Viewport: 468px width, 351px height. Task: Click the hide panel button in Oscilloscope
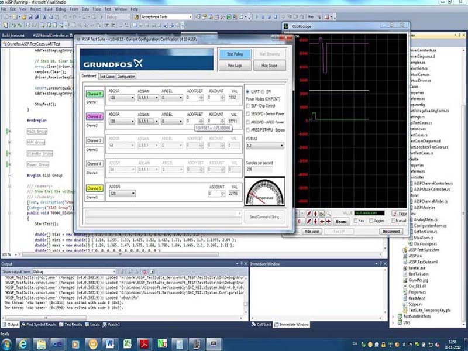click(312, 231)
